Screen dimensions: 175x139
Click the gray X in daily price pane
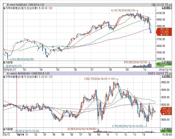tap(170, 8)
